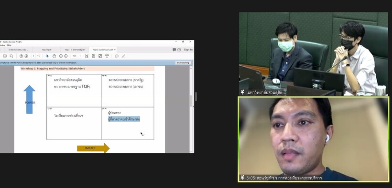Click the scrollbar down arrow in Acrobat
392x188 pixels.
click(192, 152)
